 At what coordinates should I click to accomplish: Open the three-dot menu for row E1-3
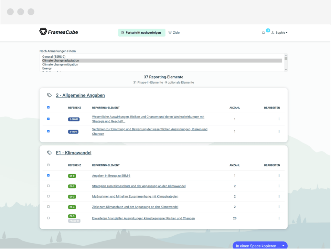click(x=279, y=196)
